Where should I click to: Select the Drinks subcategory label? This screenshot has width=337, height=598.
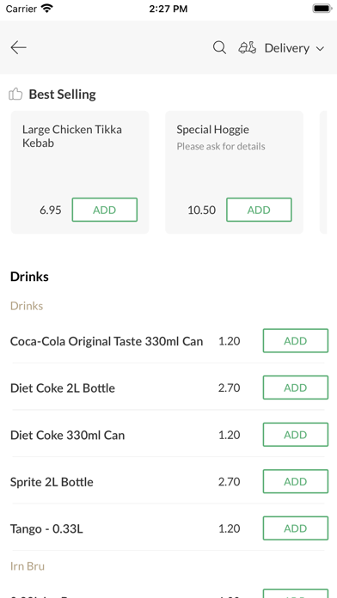tap(27, 306)
